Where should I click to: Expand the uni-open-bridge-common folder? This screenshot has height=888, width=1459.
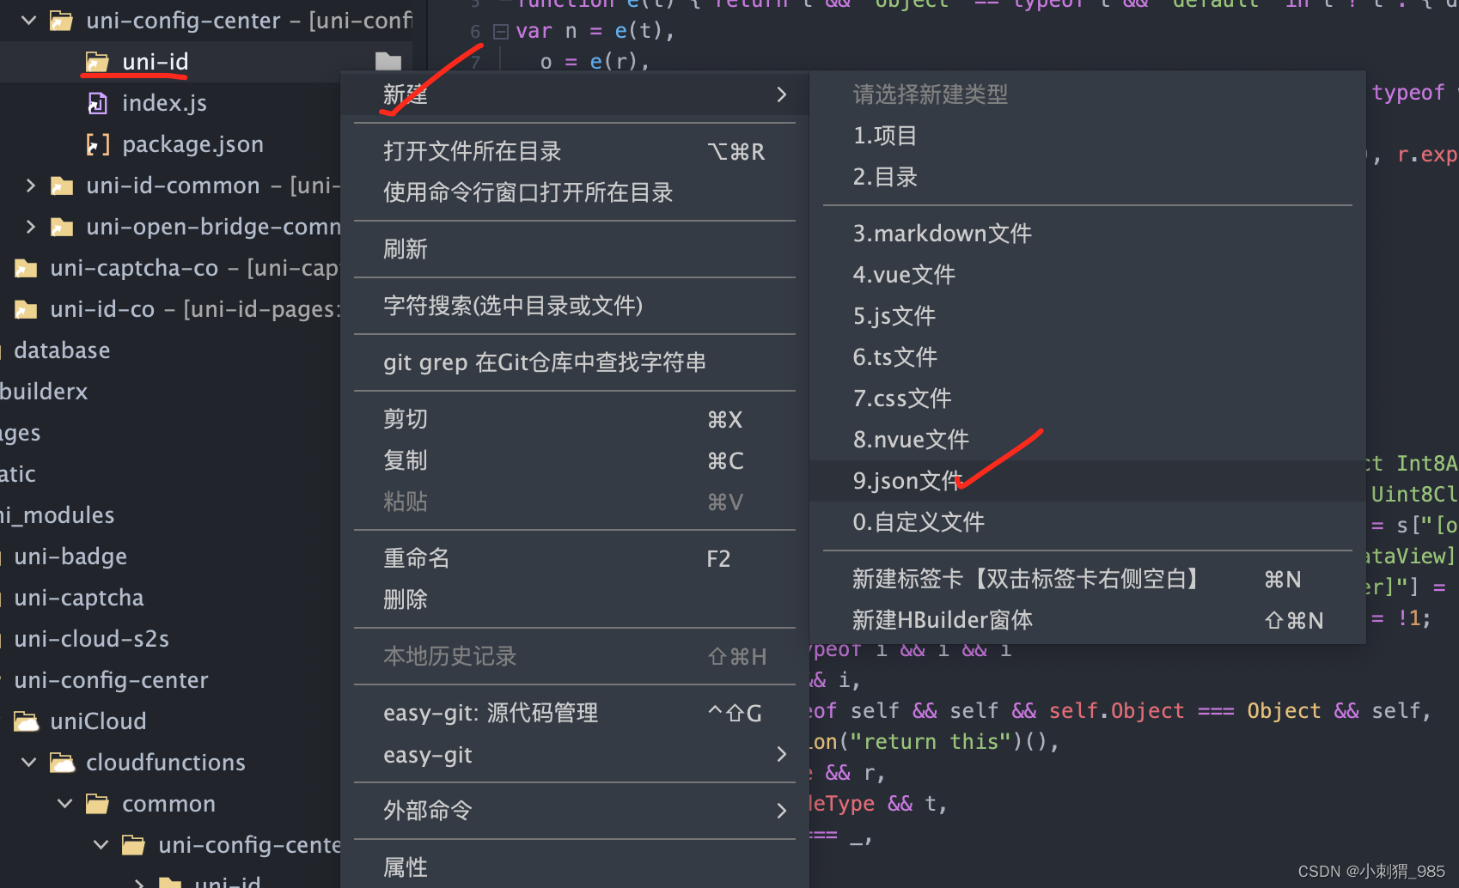coord(31,227)
